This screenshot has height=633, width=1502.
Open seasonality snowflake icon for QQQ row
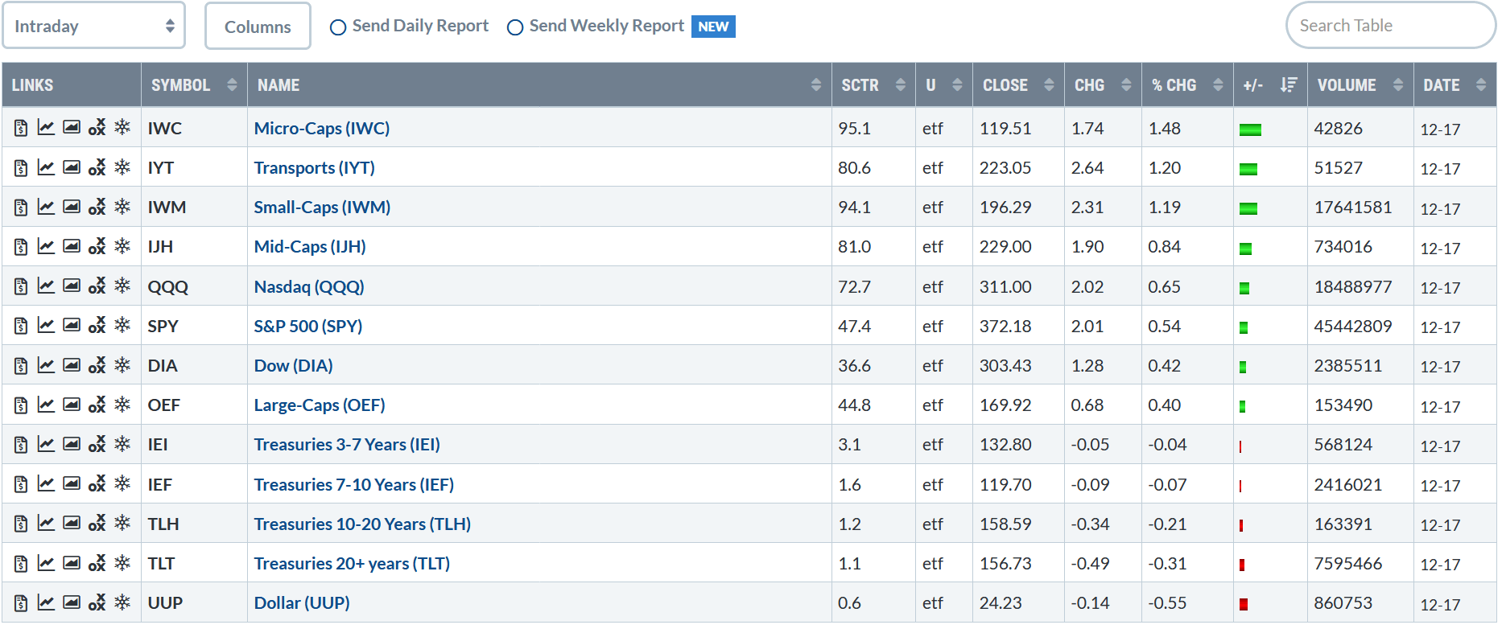click(x=122, y=285)
